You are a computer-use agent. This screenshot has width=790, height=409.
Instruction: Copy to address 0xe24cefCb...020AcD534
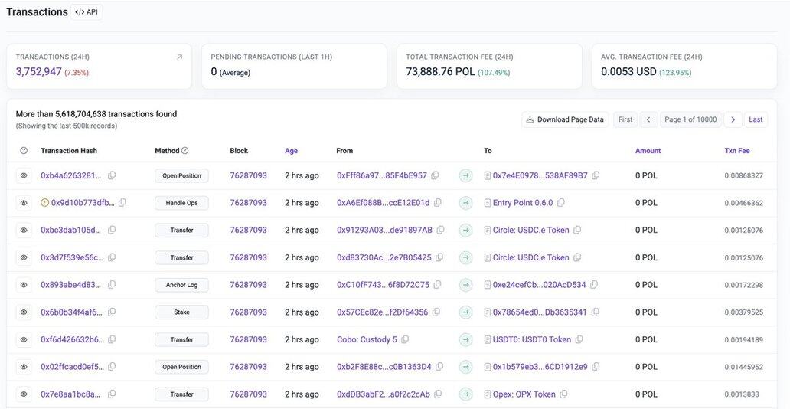(595, 284)
